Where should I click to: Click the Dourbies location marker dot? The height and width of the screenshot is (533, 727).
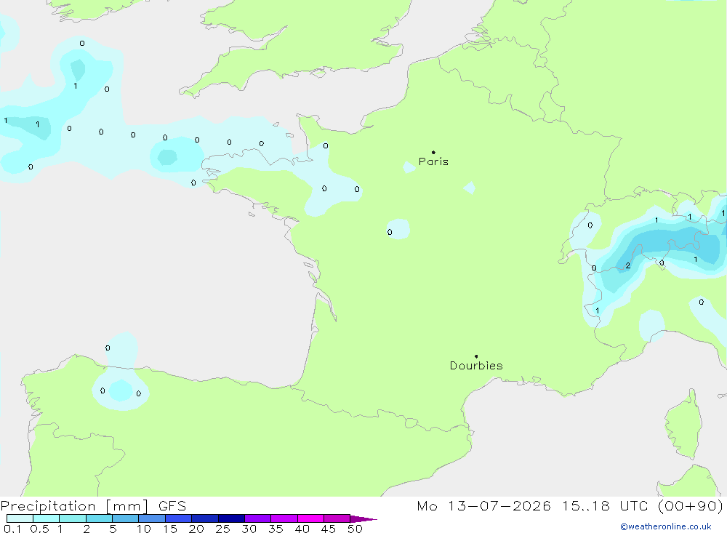tap(476, 356)
